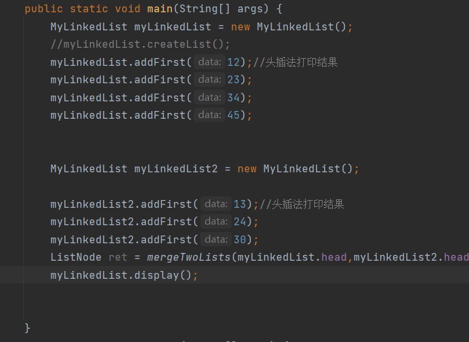Click the number 30 argument
This screenshot has height=342, width=469.
(x=240, y=239)
